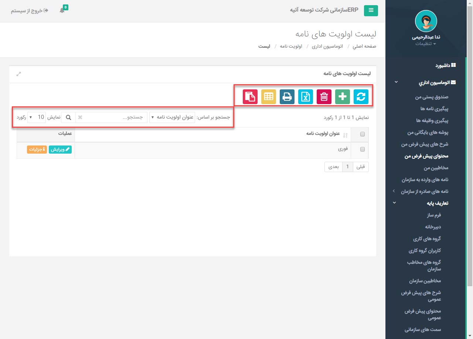The width and height of the screenshot is (473, 339).
Task: Click the crimson trash delete icon
Action: click(324, 97)
